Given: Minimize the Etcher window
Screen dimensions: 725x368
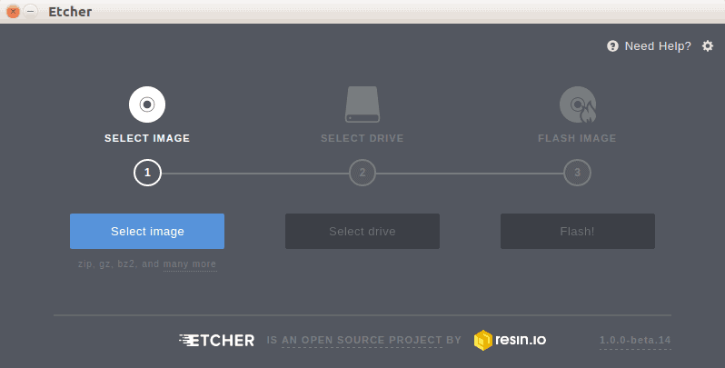Looking at the screenshot, I should [31, 11].
